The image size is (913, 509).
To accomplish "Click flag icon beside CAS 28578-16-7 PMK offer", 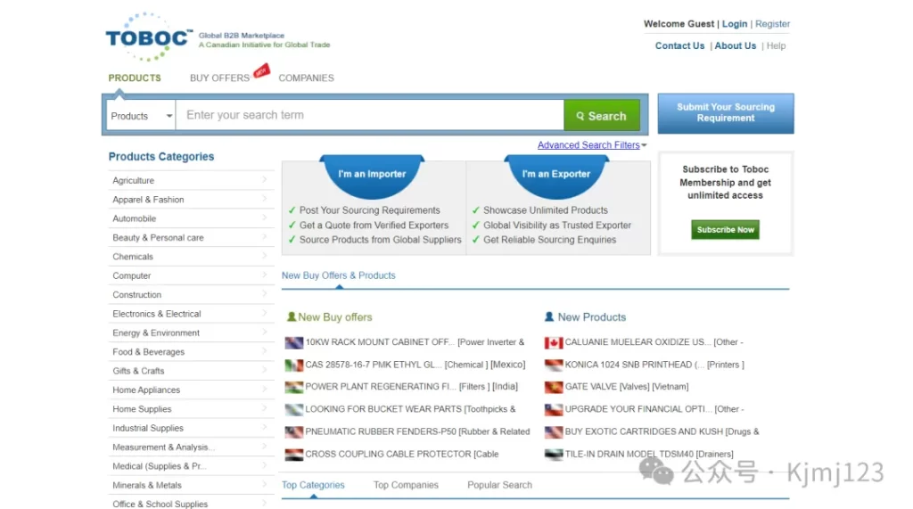I will pyautogui.click(x=293, y=365).
